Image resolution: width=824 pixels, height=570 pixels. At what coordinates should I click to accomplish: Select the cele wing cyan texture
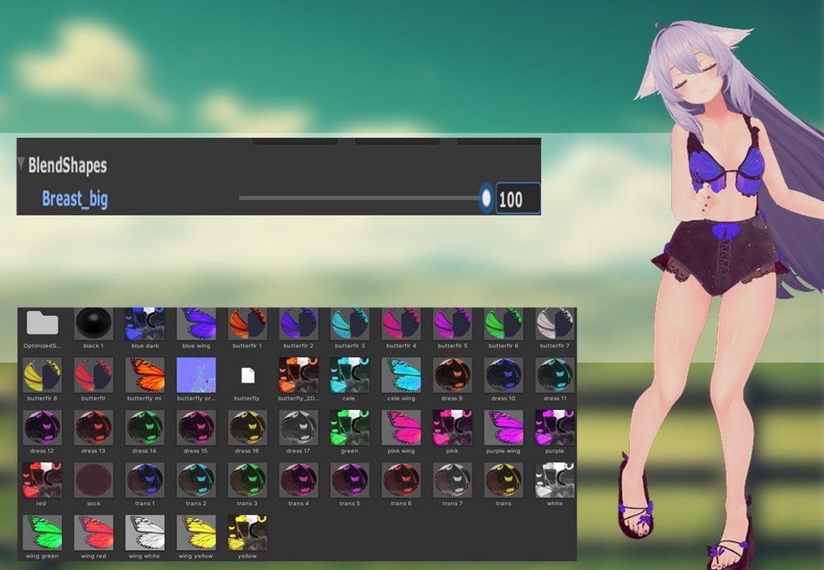pyautogui.click(x=400, y=375)
